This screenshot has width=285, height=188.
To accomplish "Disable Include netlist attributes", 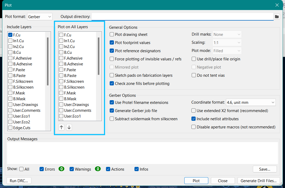I will pyautogui.click(x=194, y=119).
